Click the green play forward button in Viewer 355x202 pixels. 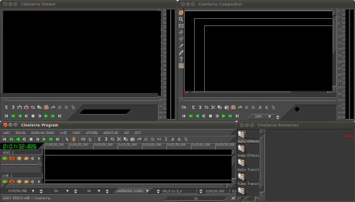click(x=46, y=116)
